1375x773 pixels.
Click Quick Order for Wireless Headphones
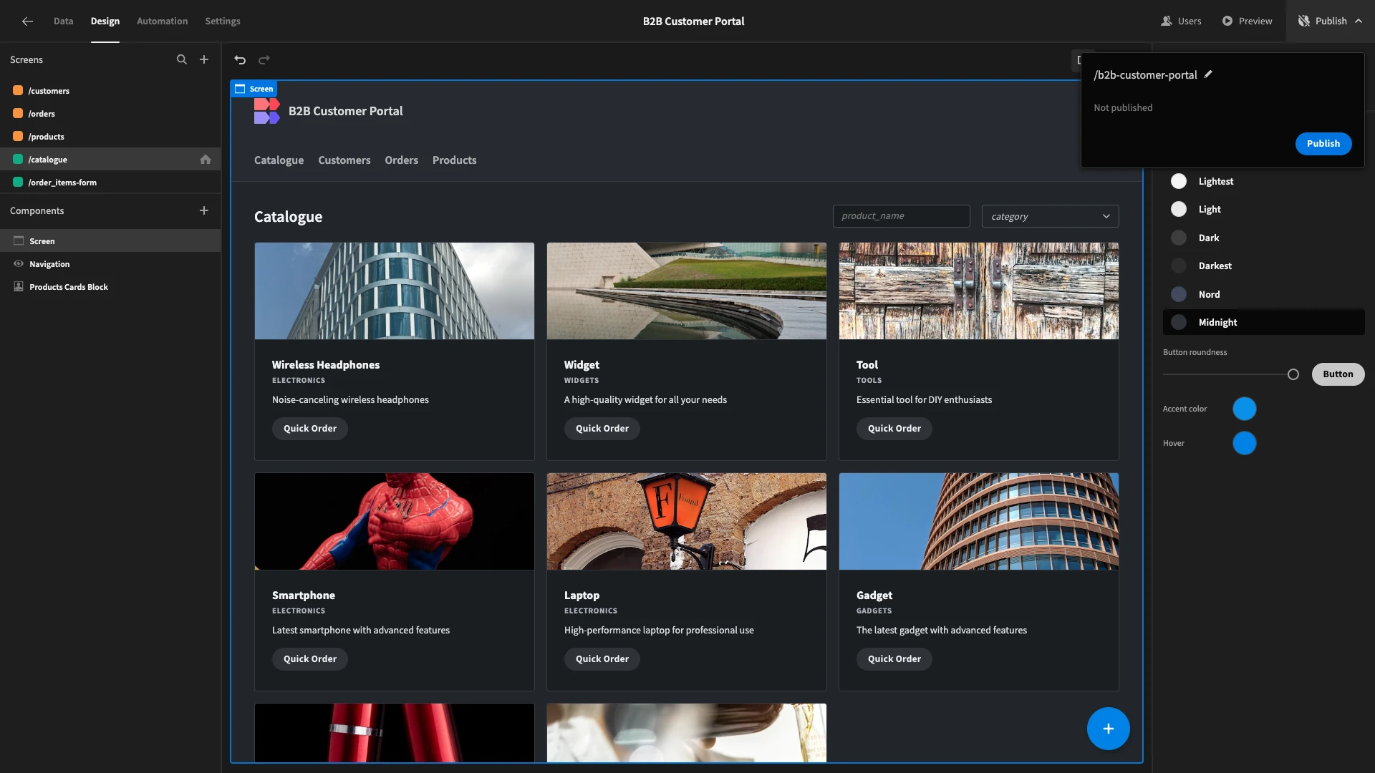click(309, 428)
